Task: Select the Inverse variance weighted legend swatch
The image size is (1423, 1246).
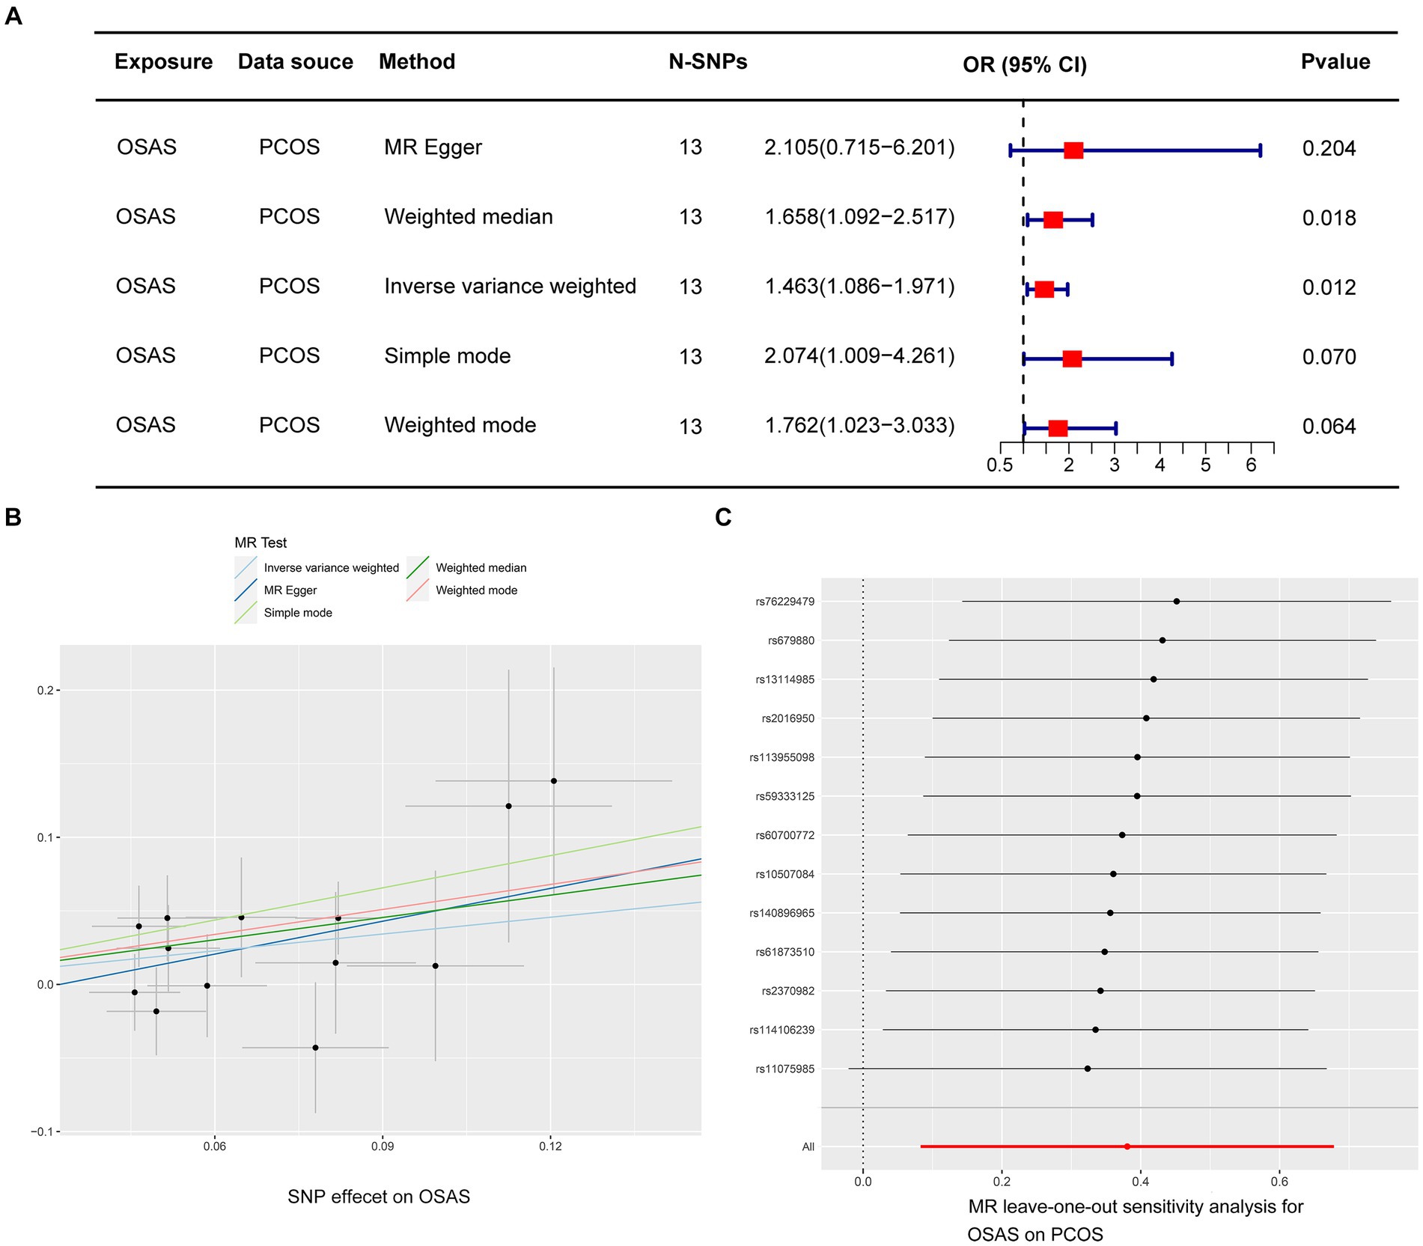Action: click(246, 568)
